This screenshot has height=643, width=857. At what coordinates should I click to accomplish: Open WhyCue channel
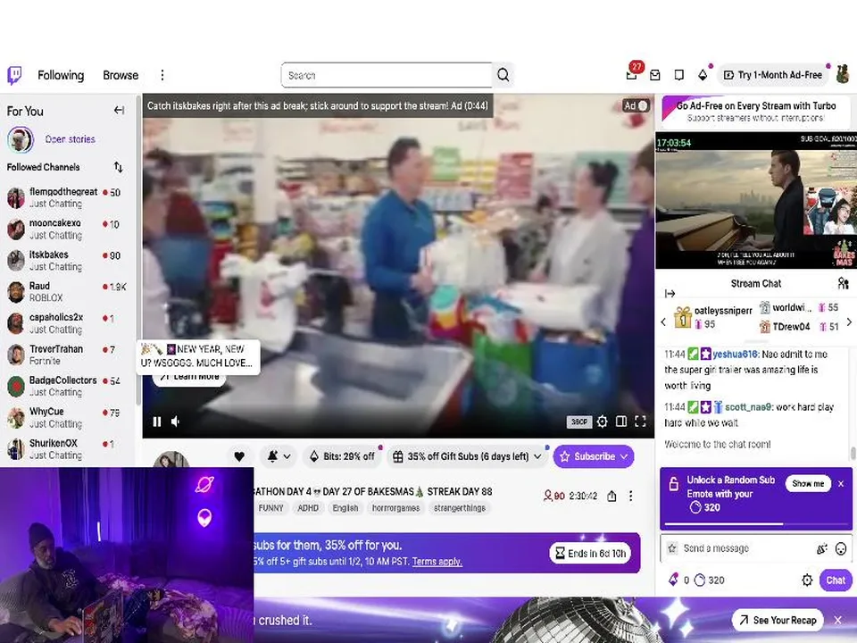coord(67,418)
